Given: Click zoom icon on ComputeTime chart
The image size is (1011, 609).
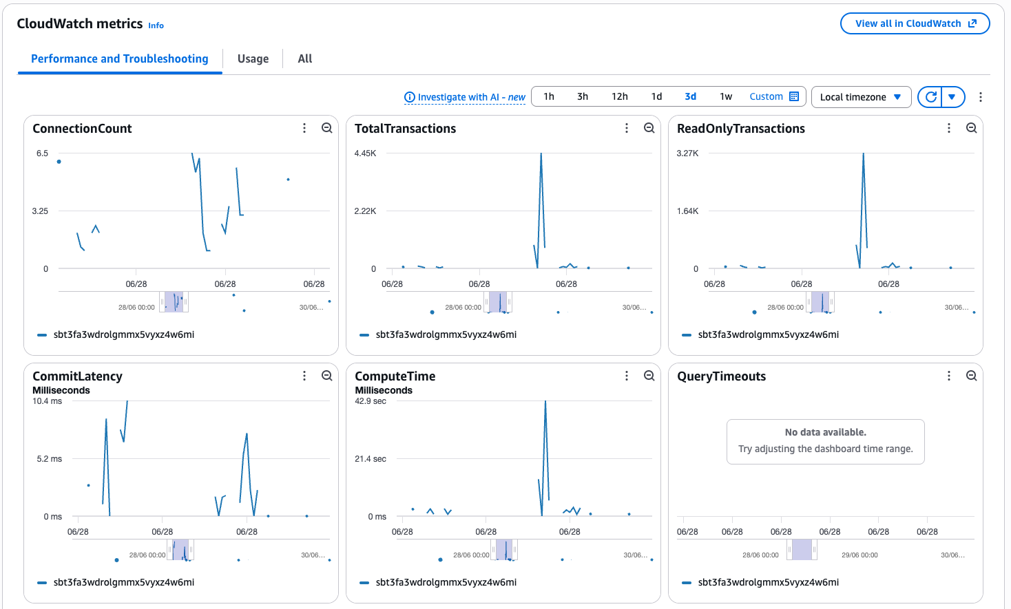Looking at the screenshot, I should point(649,376).
